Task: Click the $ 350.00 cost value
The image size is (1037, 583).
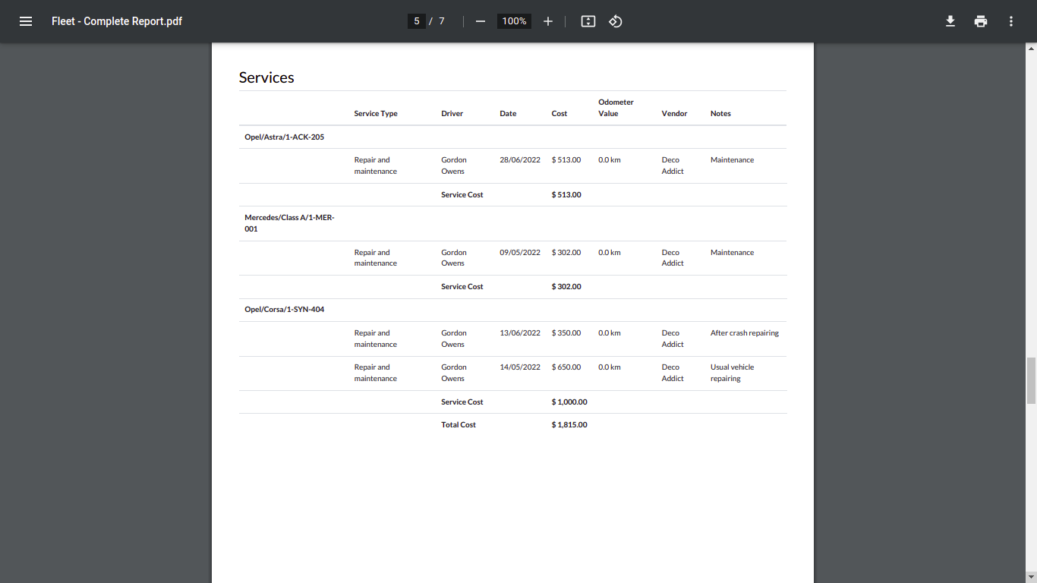Action: coord(566,333)
